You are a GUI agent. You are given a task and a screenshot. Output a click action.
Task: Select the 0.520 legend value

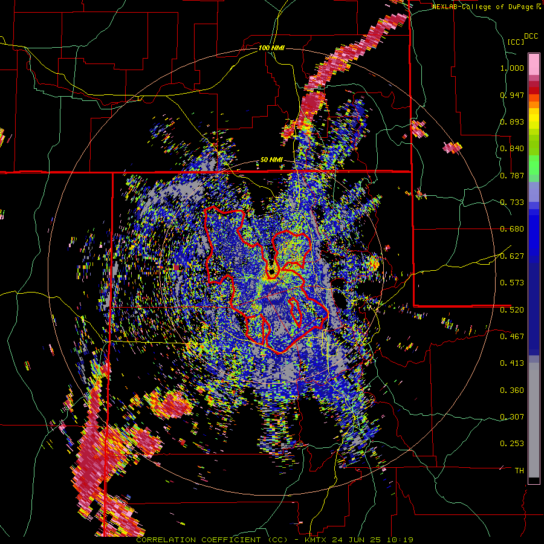click(x=512, y=309)
